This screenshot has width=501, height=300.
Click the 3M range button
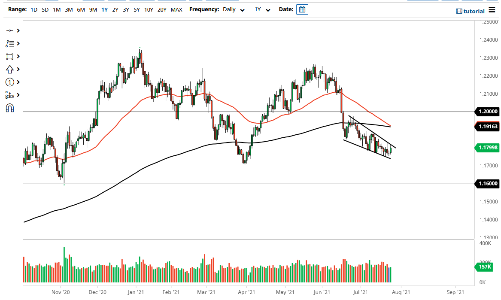click(x=68, y=9)
